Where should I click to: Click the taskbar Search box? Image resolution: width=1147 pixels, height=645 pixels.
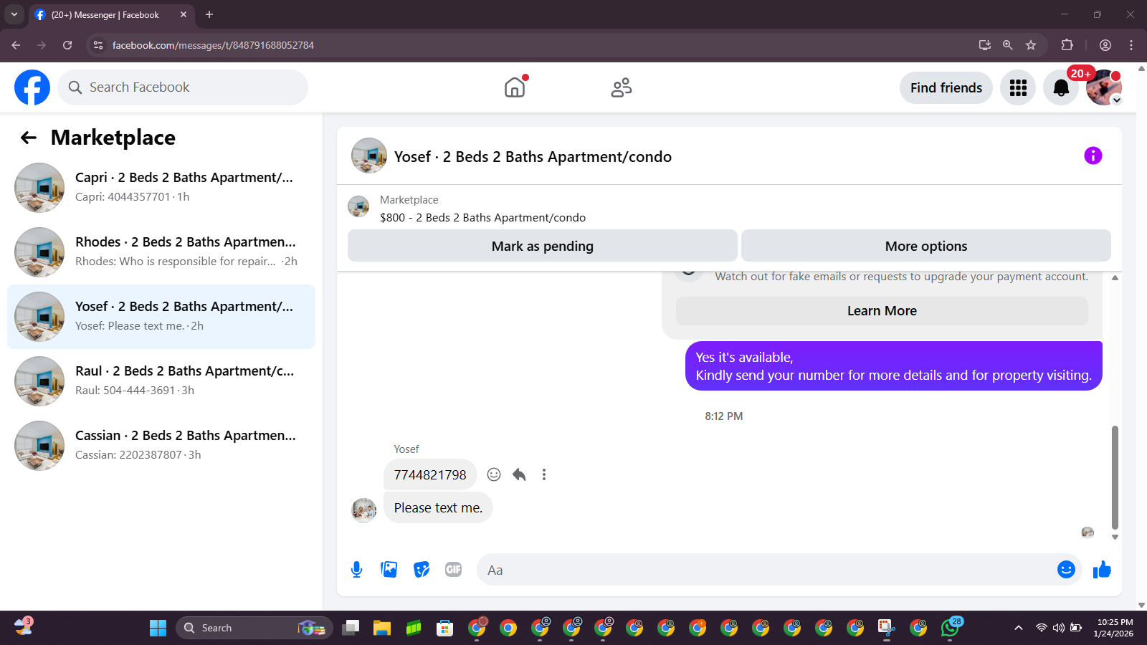(x=254, y=628)
